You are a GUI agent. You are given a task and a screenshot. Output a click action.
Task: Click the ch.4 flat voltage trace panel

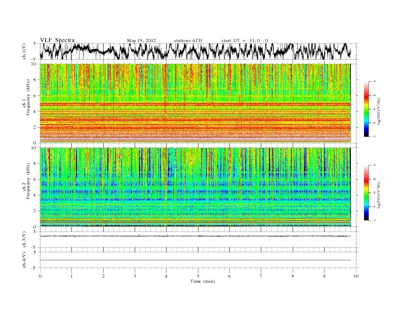199,260
